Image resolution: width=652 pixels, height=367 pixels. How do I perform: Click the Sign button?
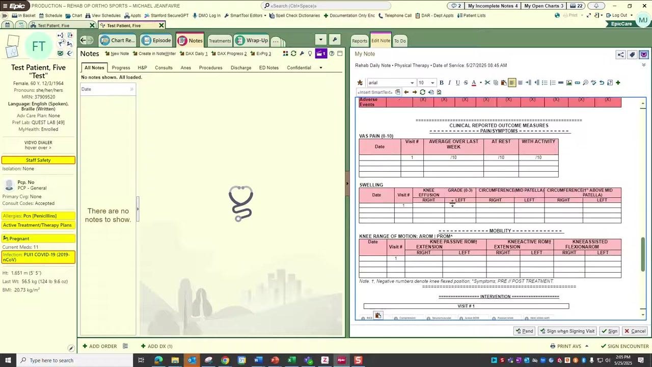coord(609,331)
